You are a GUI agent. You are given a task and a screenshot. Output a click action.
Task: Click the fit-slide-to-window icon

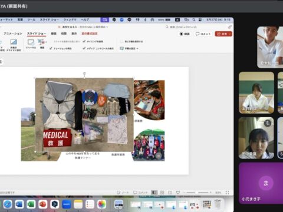pos(228,193)
